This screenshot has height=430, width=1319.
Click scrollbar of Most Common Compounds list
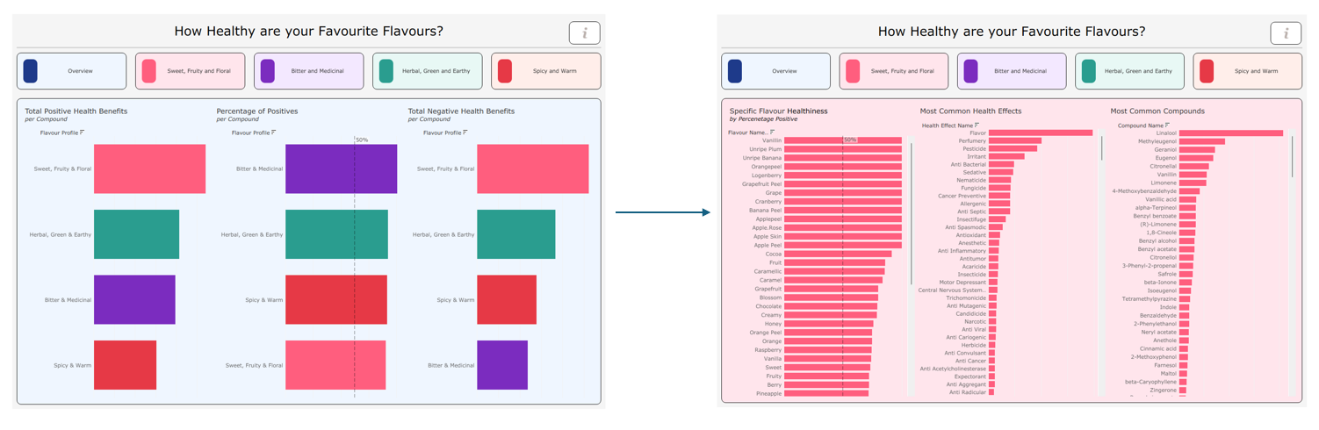[1292, 156]
